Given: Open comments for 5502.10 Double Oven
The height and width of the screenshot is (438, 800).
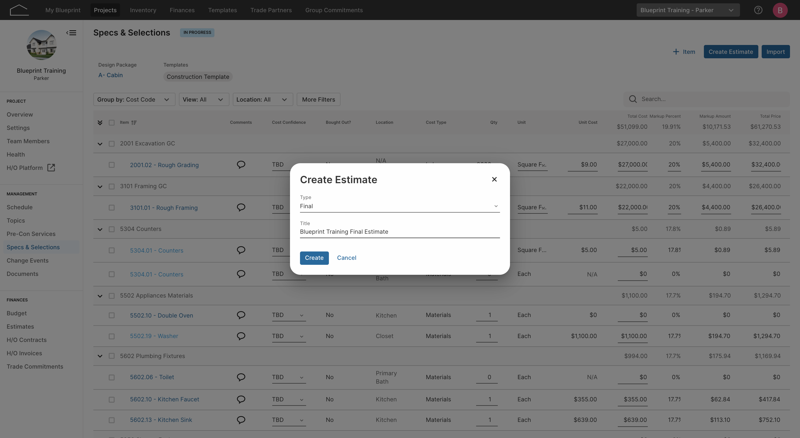Looking at the screenshot, I should tap(241, 315).
